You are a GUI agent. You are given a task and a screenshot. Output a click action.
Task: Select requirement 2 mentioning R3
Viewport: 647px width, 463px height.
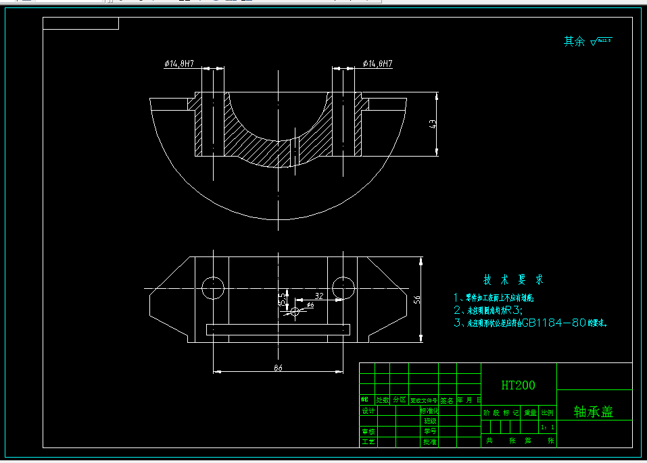pyautogui.click(x=488, y=310)
